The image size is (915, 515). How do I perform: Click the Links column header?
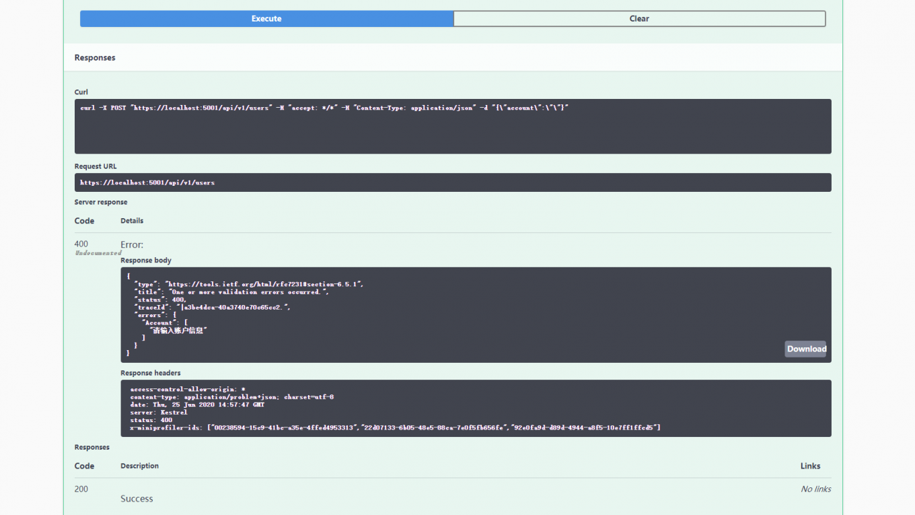pyautogui.click(x=810, y=466)
